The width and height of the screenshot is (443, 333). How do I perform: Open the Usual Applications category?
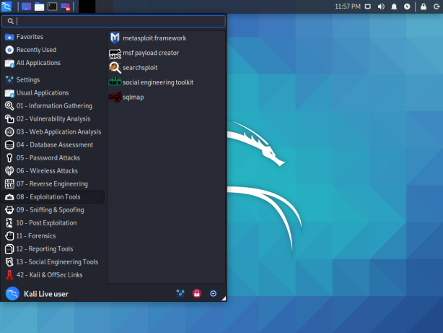pos(53,92)
